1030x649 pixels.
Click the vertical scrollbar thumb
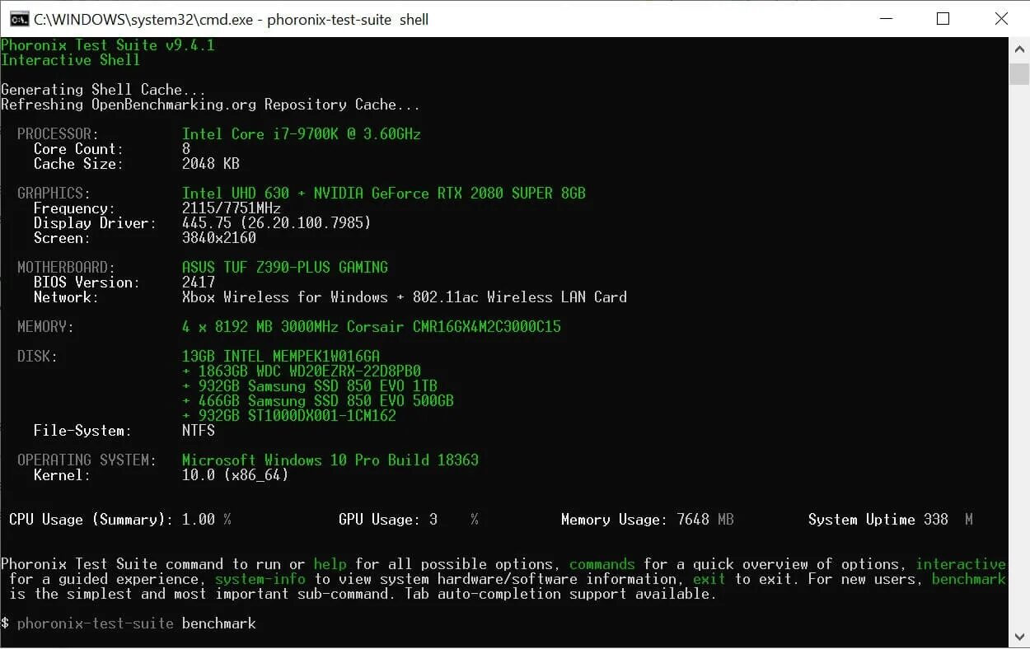1019,74
